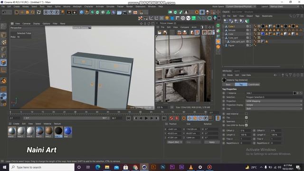304x171 pixels.
Task: Select the blue Mat material swatch
Action: (68, 132)
